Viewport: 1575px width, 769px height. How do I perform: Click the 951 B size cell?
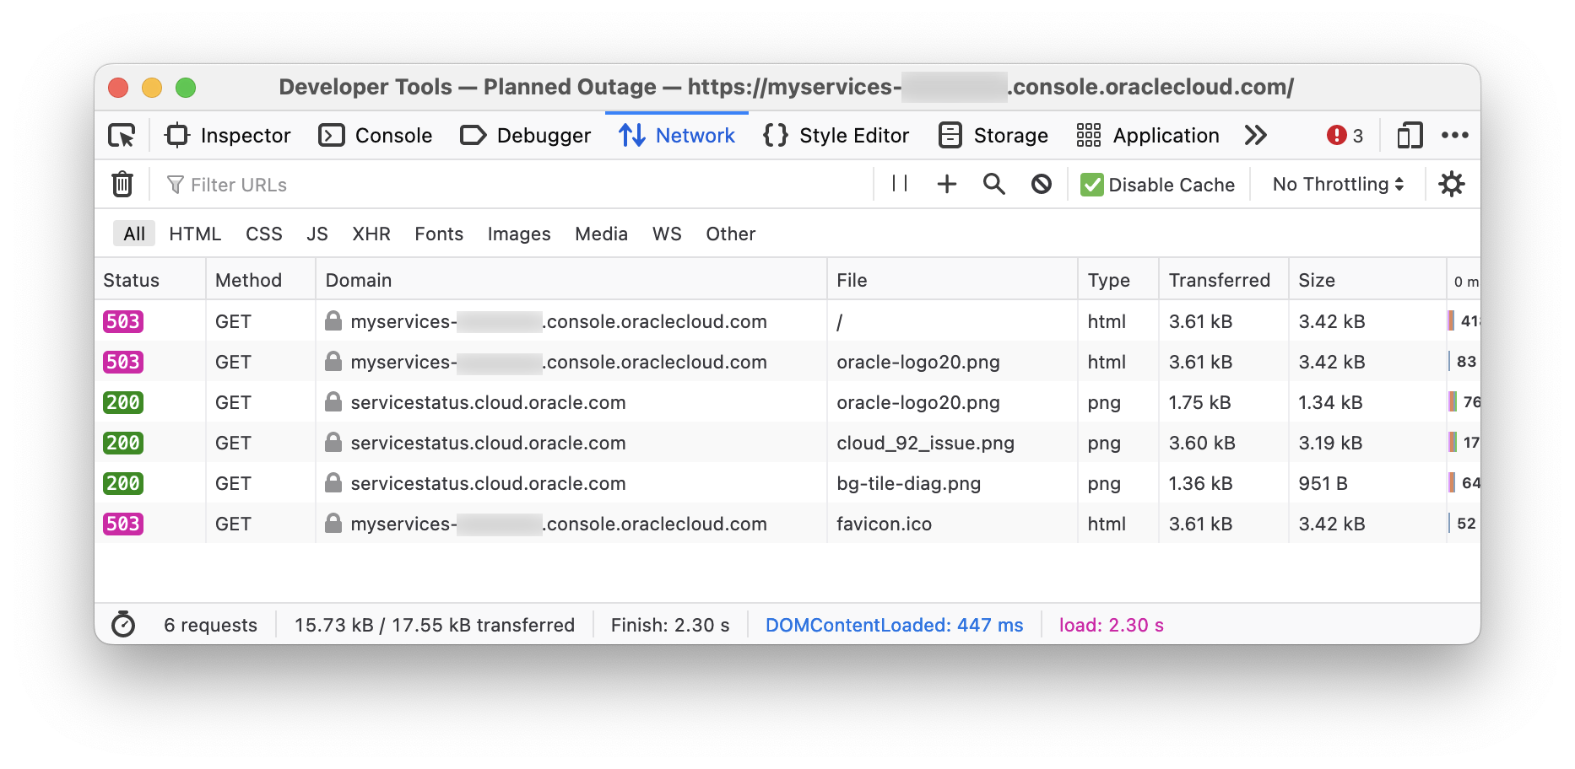point(1323,483)
